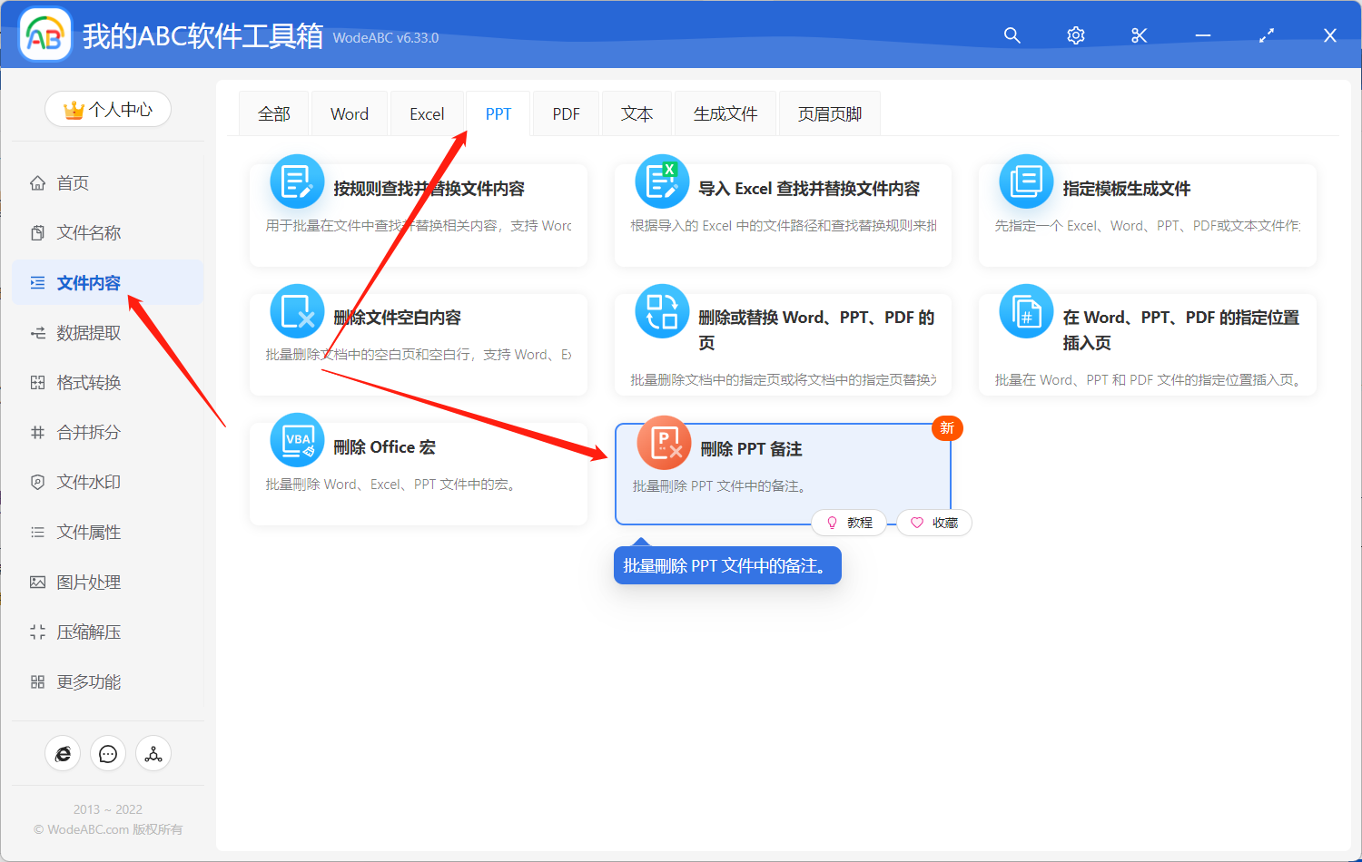This screenshot has height=862, width=1362.
Task: Select 文件水印 in the sidebar
Action: (x=84, y=482)
